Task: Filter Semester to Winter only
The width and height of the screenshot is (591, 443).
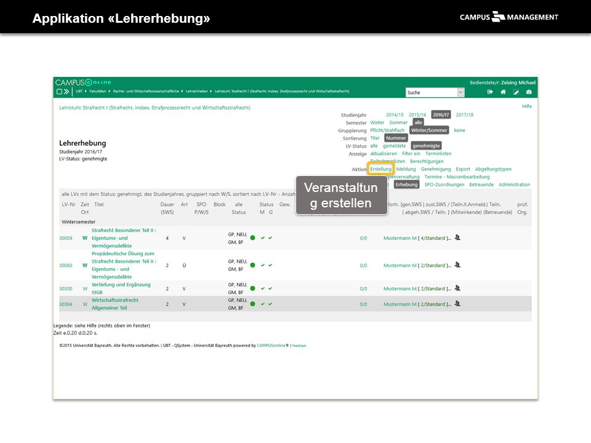Action: click(x=377, y=123)
